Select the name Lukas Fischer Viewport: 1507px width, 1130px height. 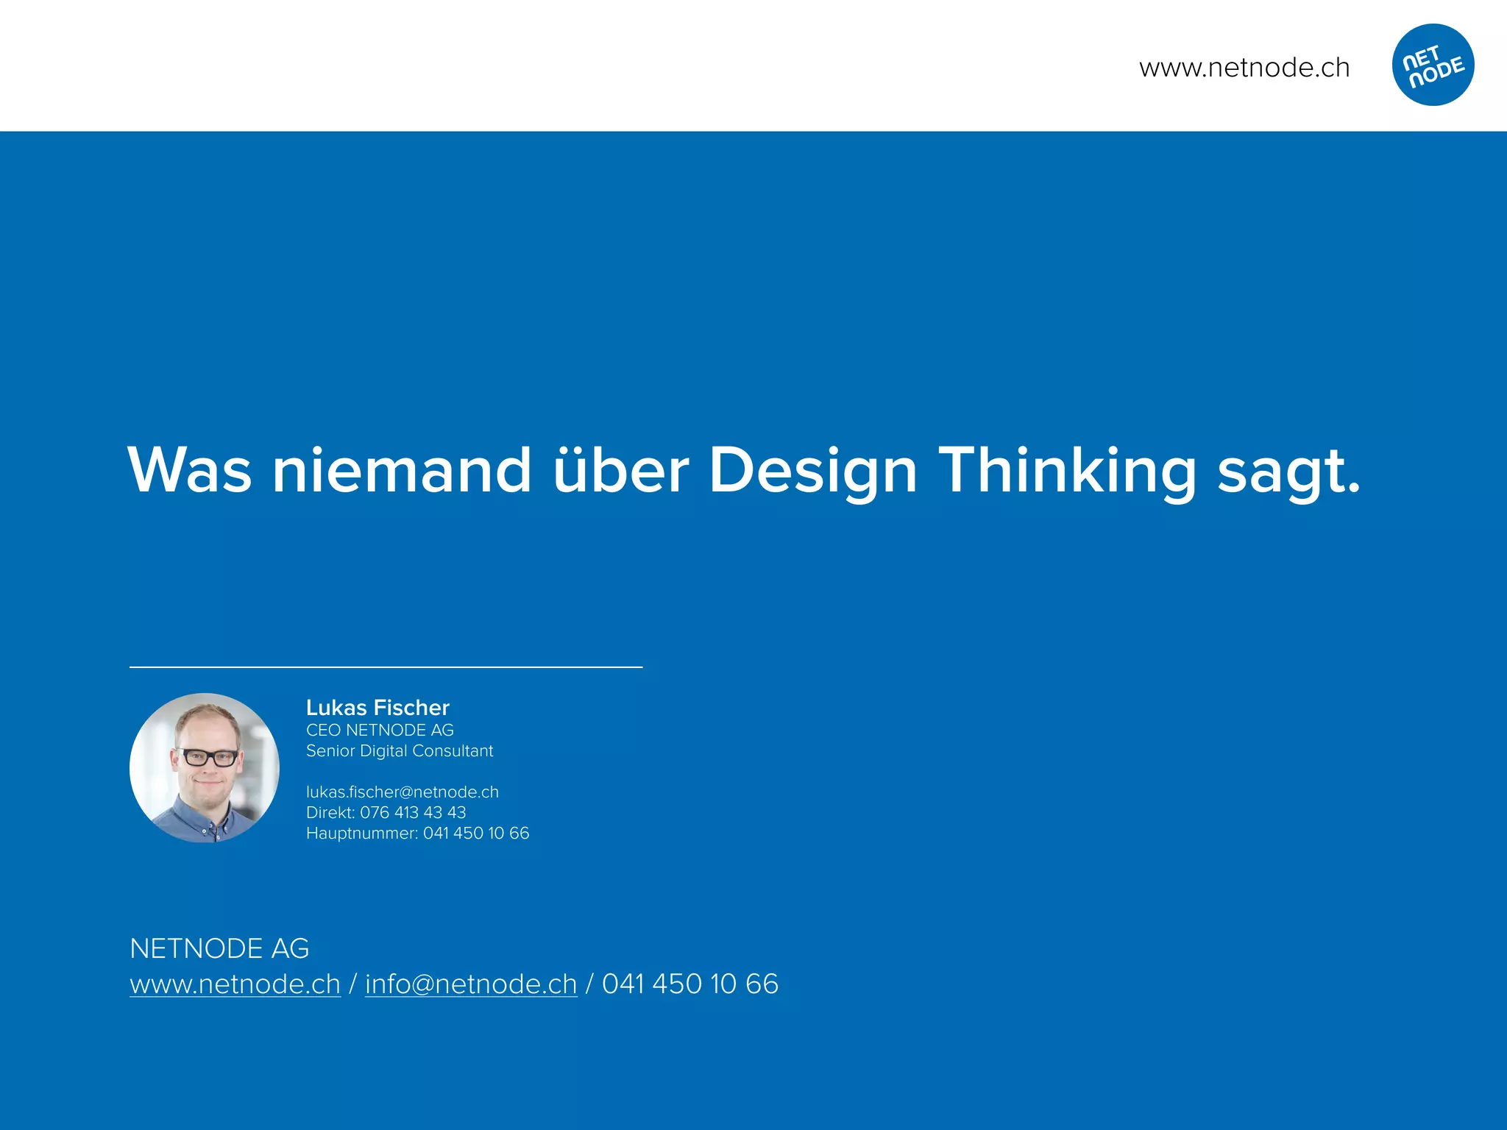(377, 708)
